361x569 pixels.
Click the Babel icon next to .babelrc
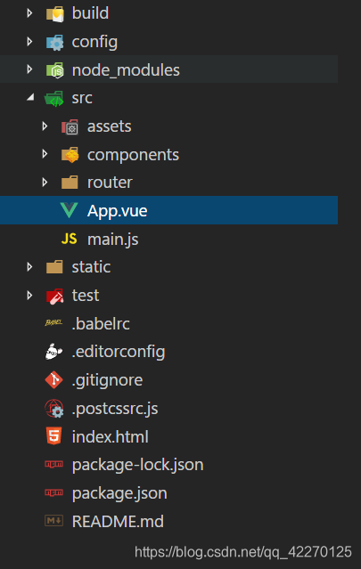[x=53, y=322]
